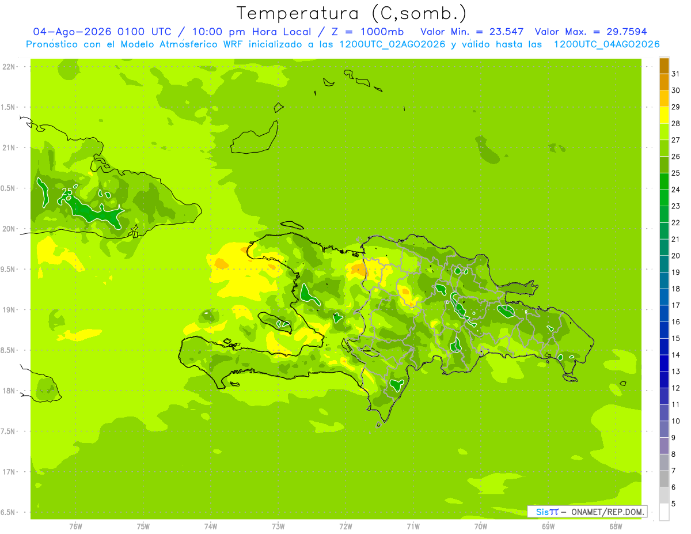Click the "76W" longitude label

coord(75,527)
